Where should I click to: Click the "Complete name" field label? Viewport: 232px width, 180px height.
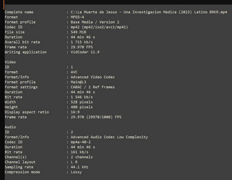point(19,12)
